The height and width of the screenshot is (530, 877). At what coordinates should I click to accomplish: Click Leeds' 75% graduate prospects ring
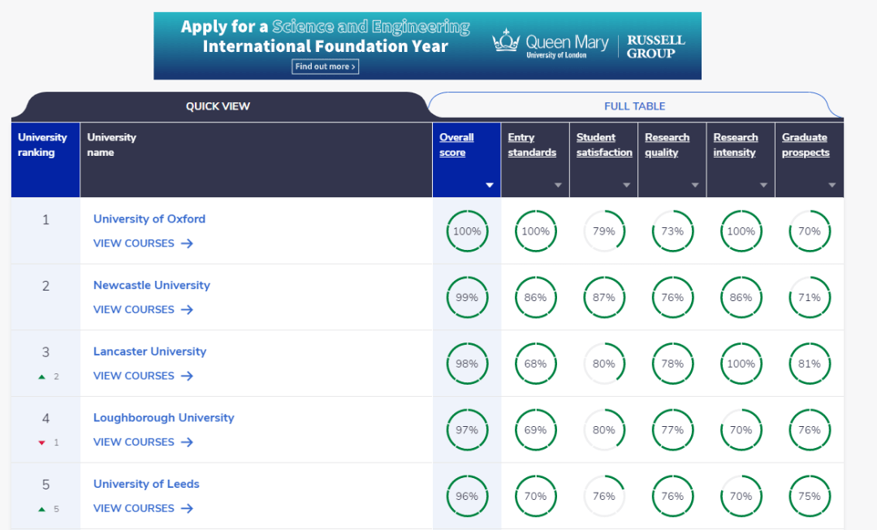pos(810,496)
